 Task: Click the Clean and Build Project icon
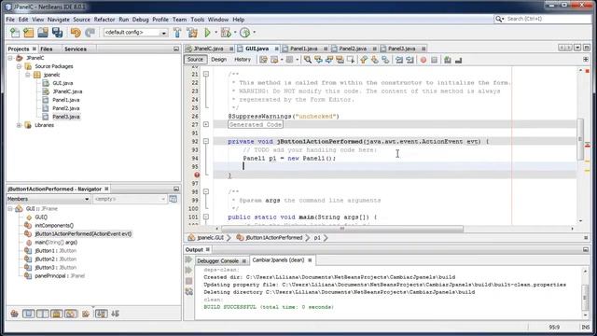point(192,33)
